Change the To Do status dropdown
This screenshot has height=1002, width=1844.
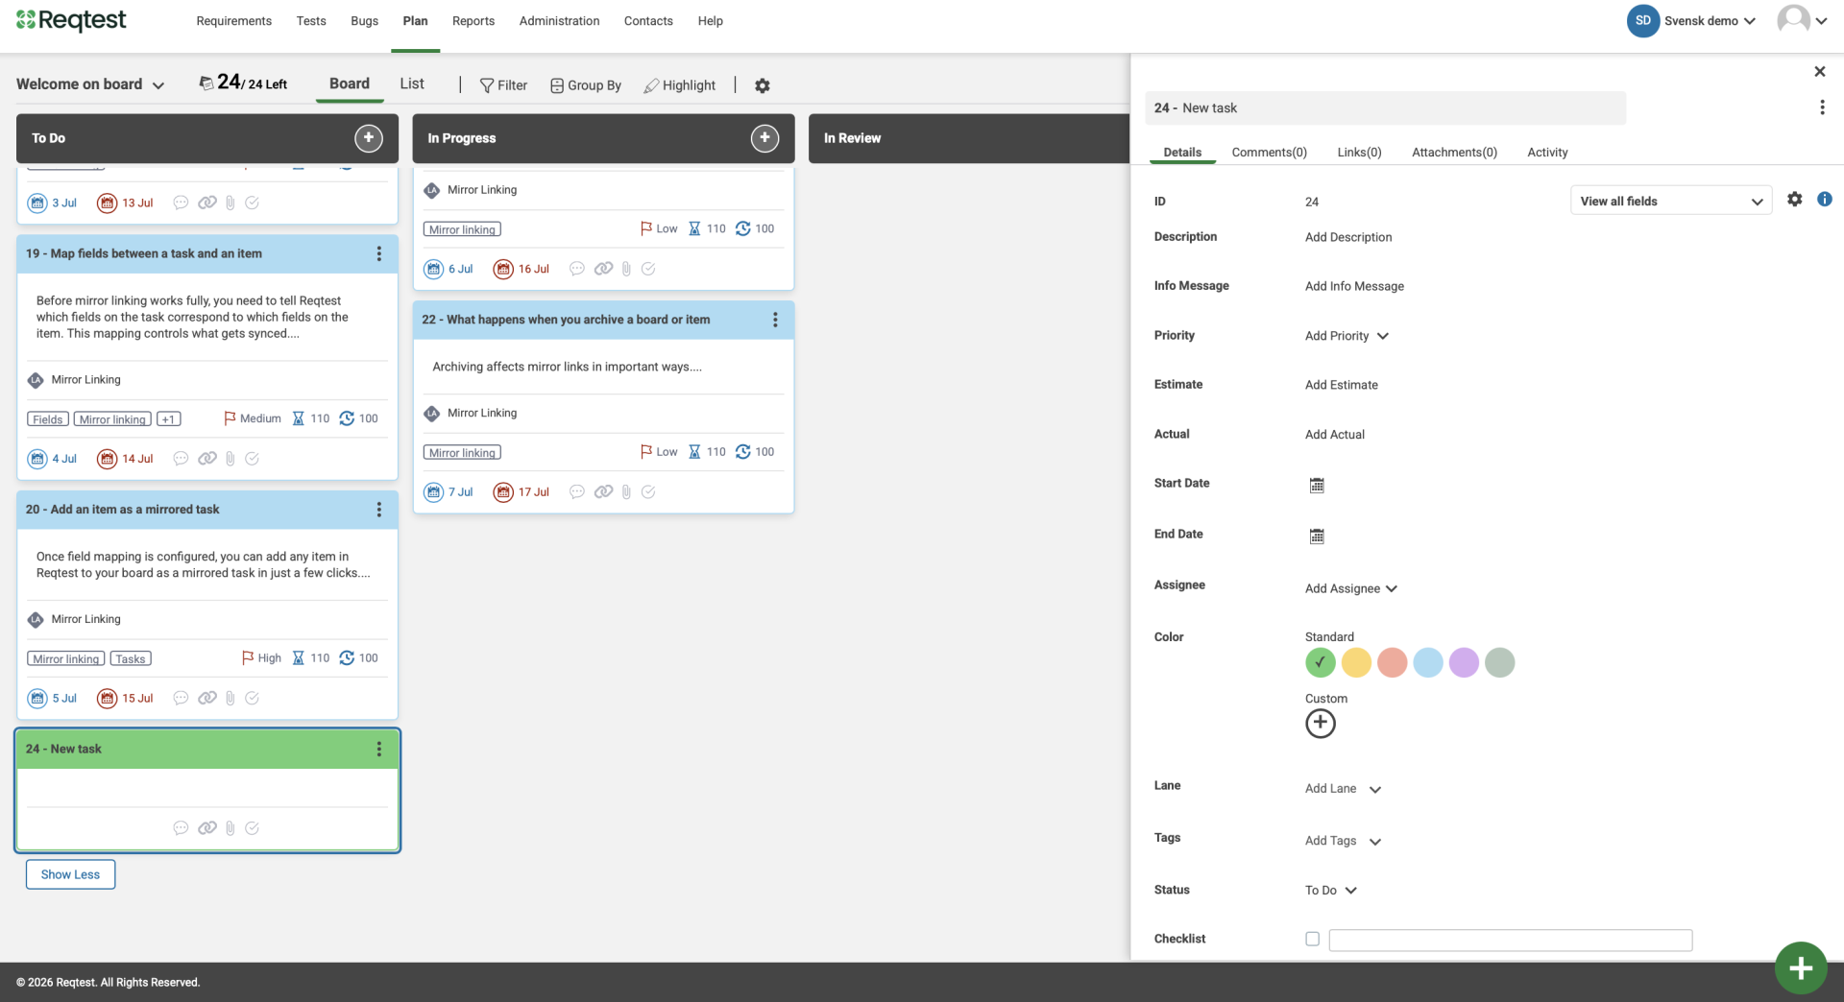point(1330,891)
